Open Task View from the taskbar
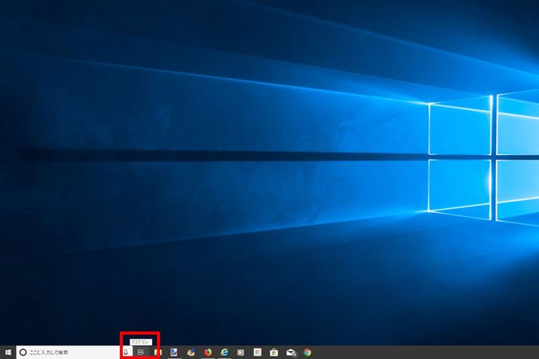The image size is (539, 359). (x=141, y=352)
